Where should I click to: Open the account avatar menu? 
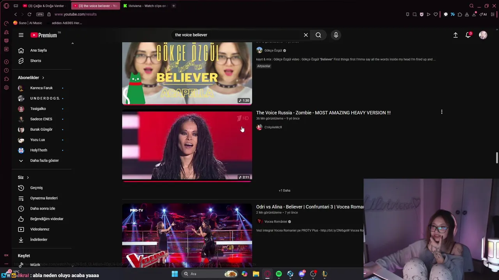tap(483, 35)
